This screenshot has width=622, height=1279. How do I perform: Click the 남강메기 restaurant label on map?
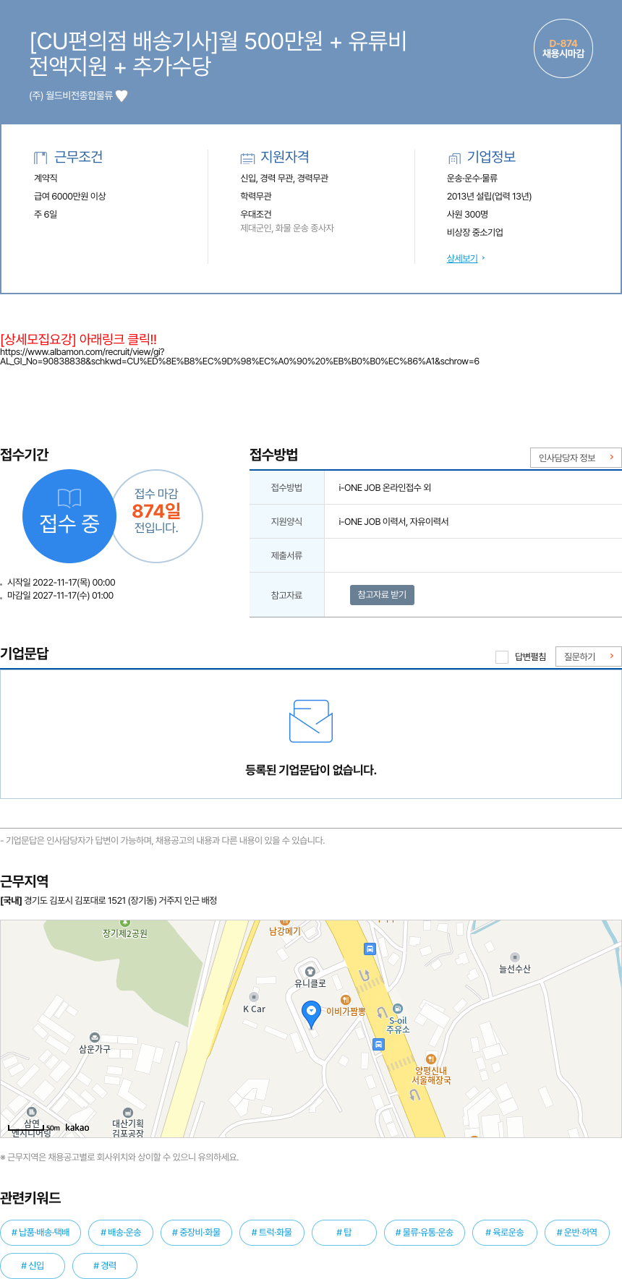click(x=285, y=931)
